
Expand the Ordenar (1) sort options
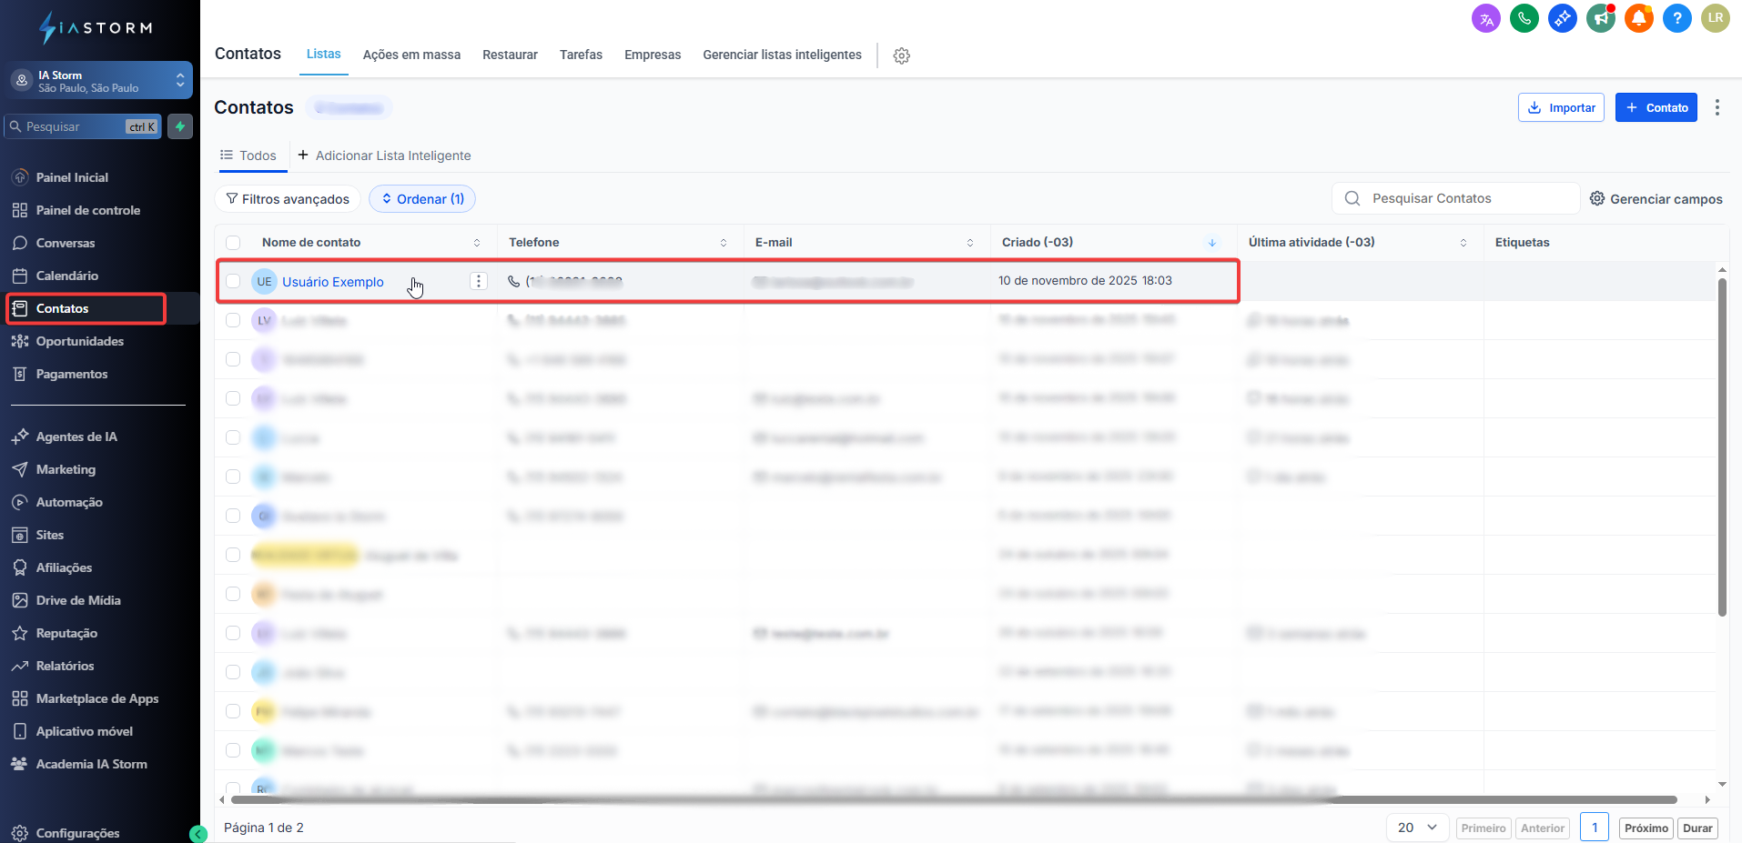tap(422, 199)
